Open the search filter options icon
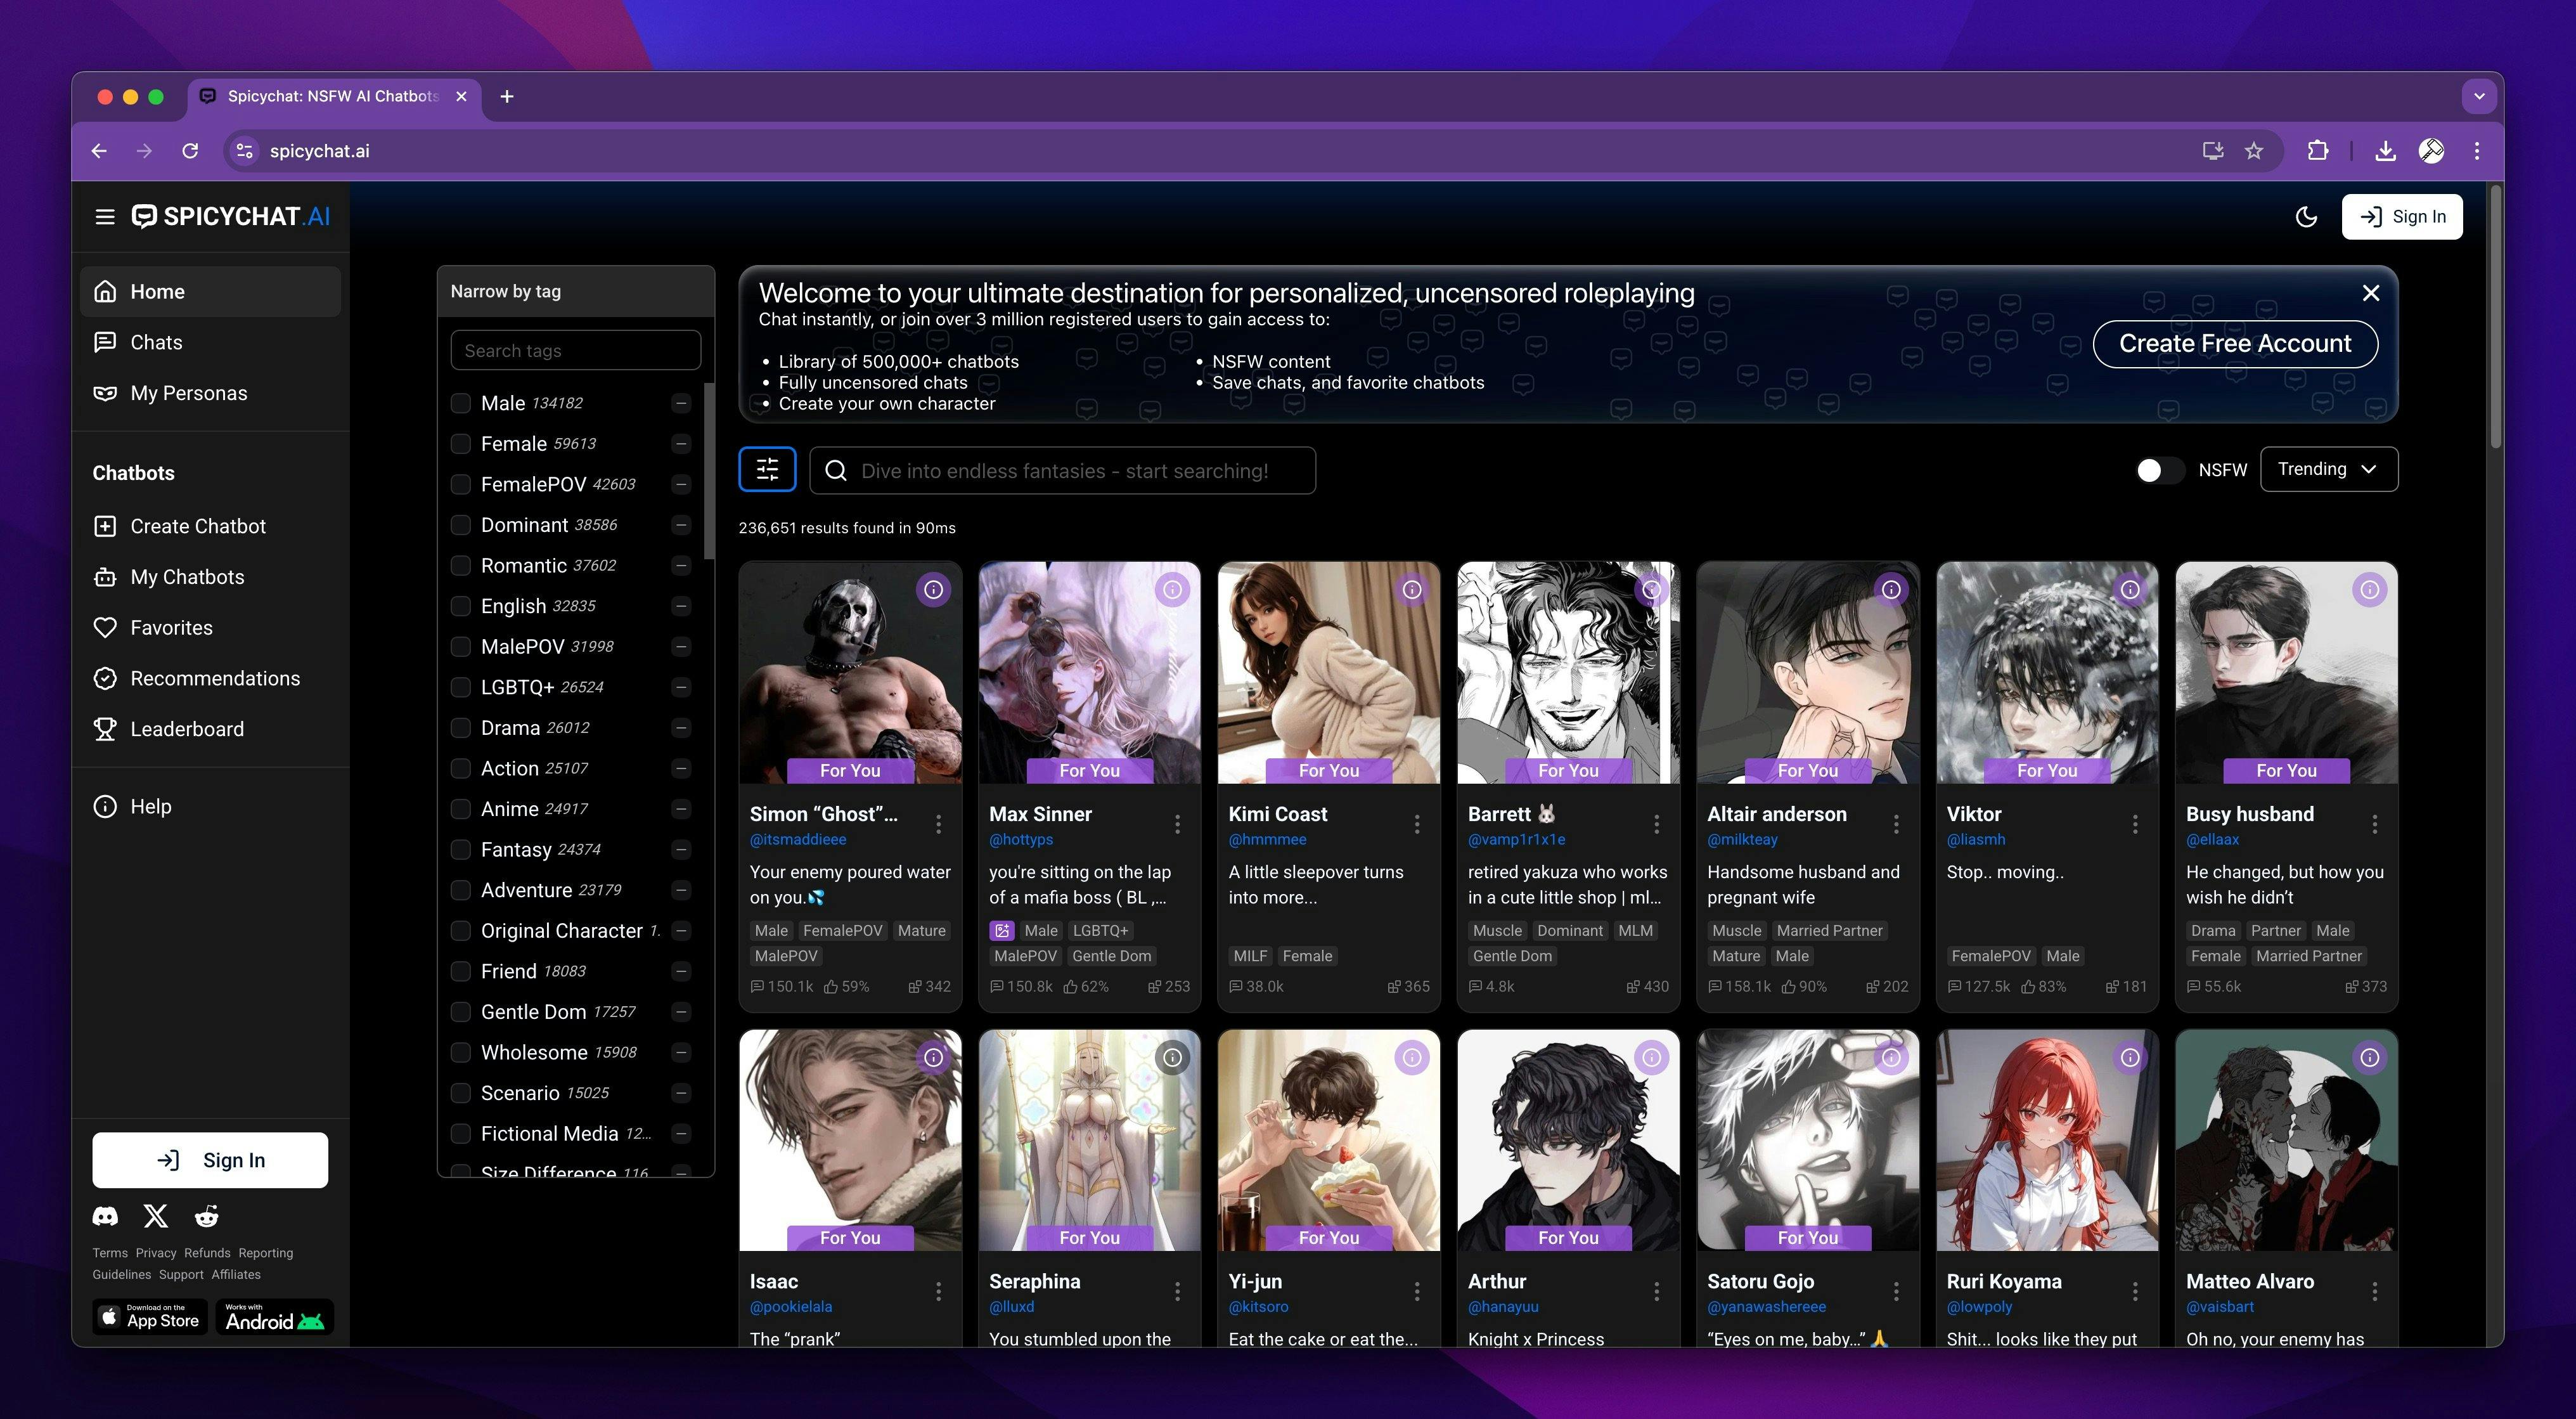The height and width of the screenshot is (1419, 2576). click(x=767, y=469)
